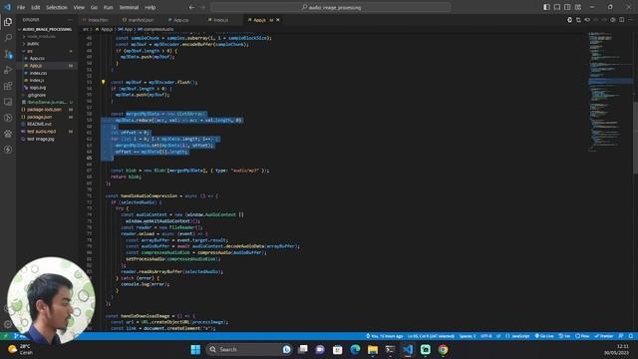Click the notifications bell in status bar
The width and height of the screenshot is (638, 359).
point(631,336)
